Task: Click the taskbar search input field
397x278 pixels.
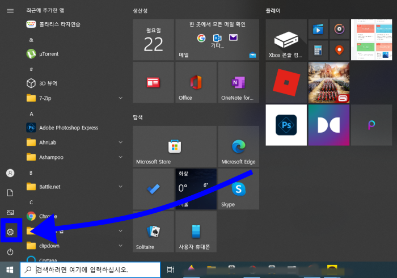Action: pos(90,269)
